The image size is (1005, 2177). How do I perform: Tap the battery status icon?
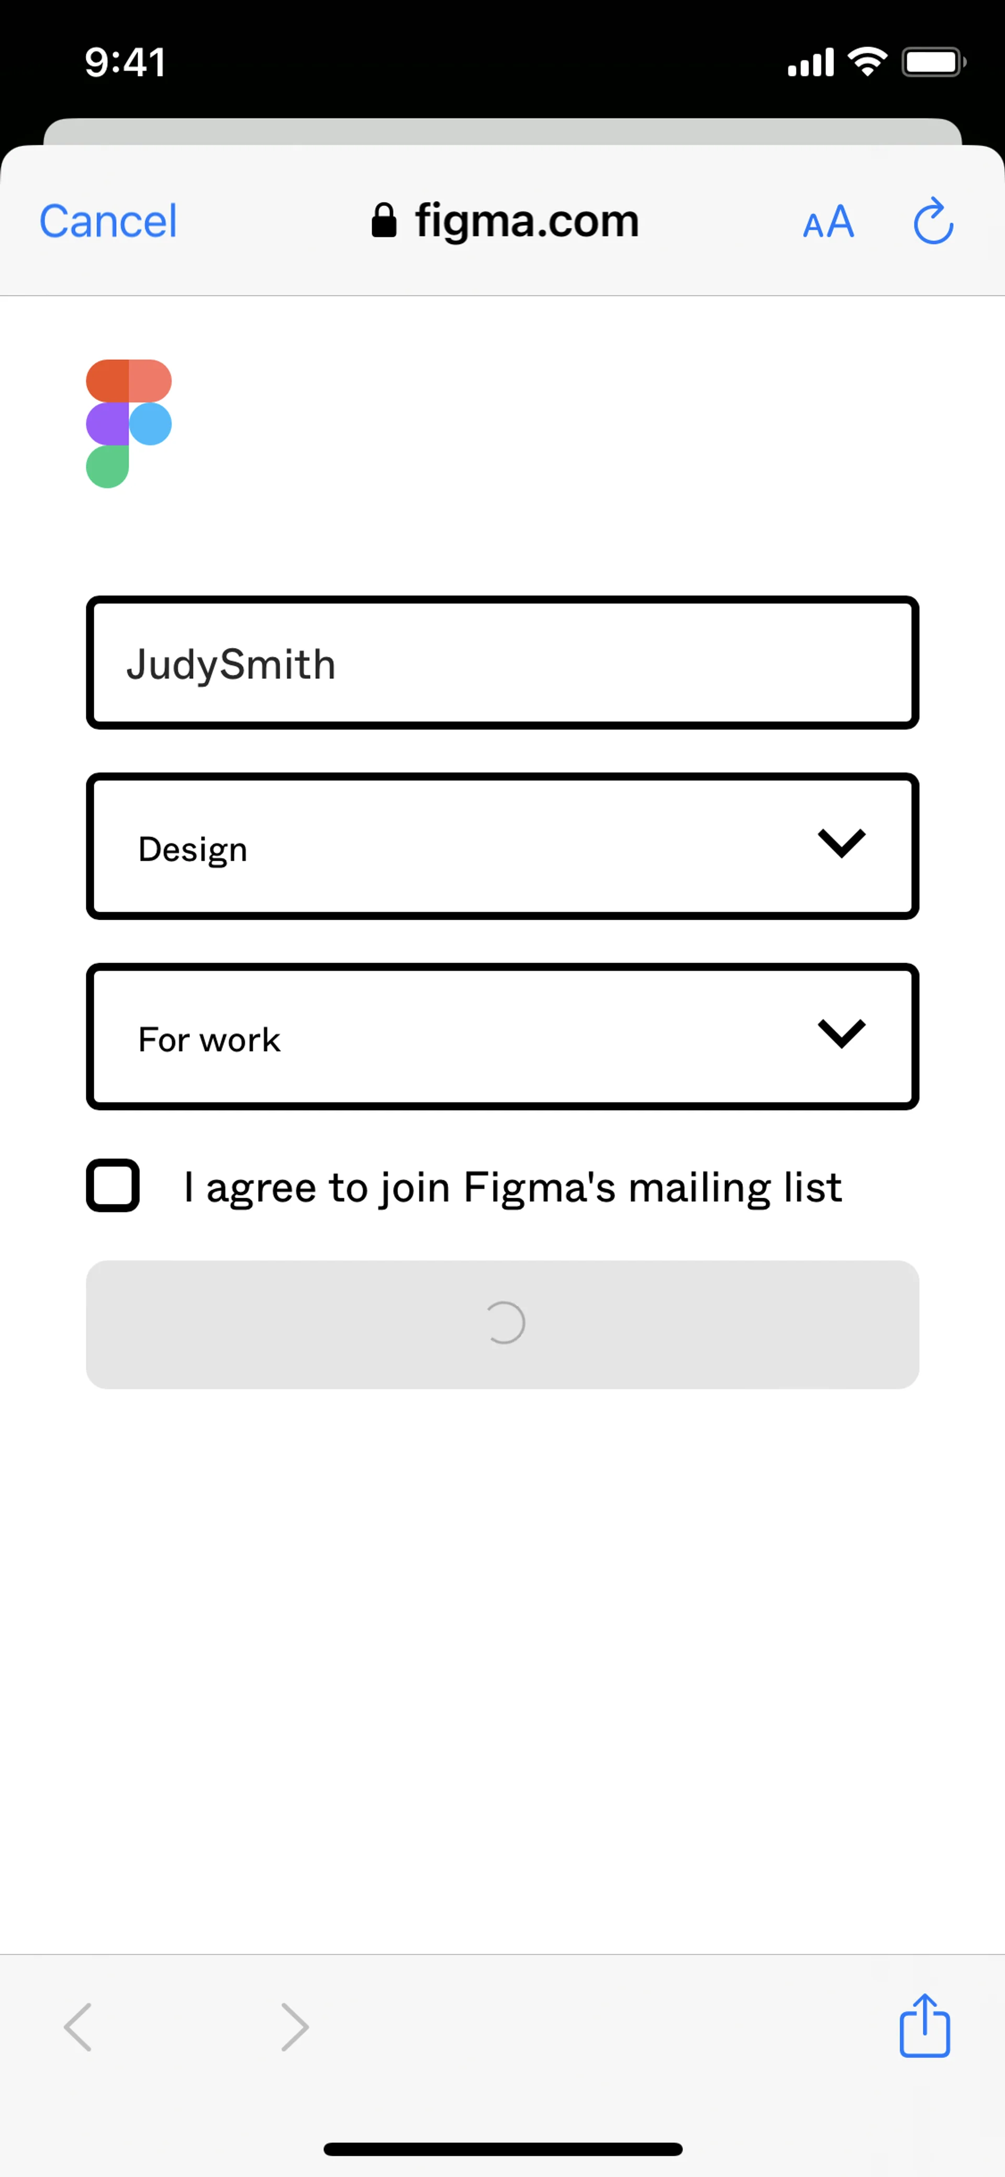(933, 62)
